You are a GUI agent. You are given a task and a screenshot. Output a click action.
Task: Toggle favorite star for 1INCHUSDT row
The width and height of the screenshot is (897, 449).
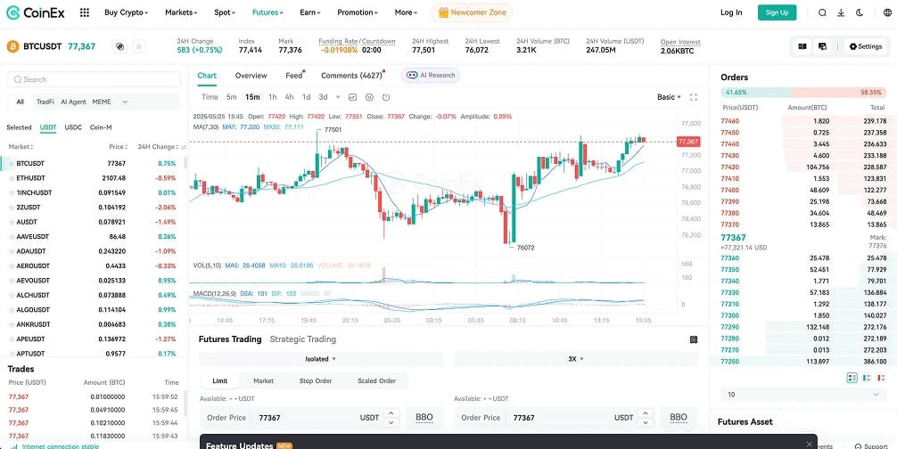click(x=12, y=192)
